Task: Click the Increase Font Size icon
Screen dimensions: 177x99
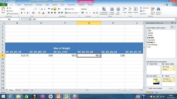Action: coord(42,9)
